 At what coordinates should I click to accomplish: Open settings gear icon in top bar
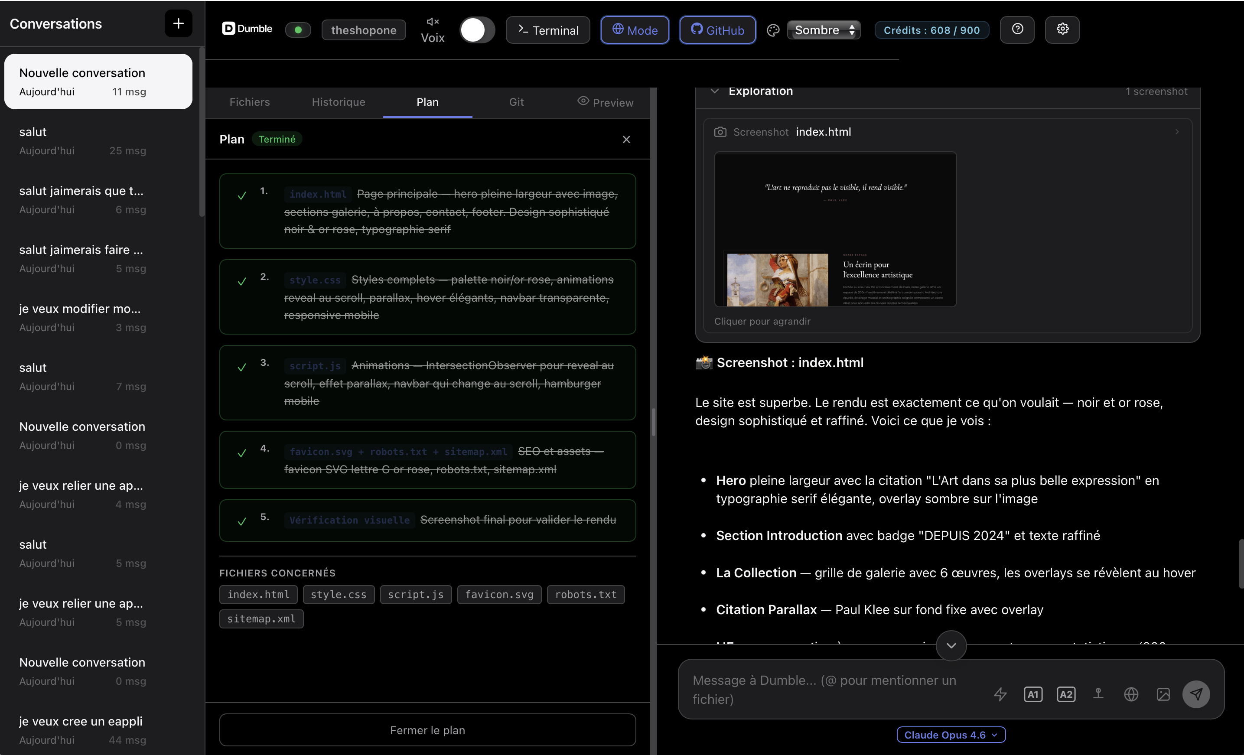1062,29
